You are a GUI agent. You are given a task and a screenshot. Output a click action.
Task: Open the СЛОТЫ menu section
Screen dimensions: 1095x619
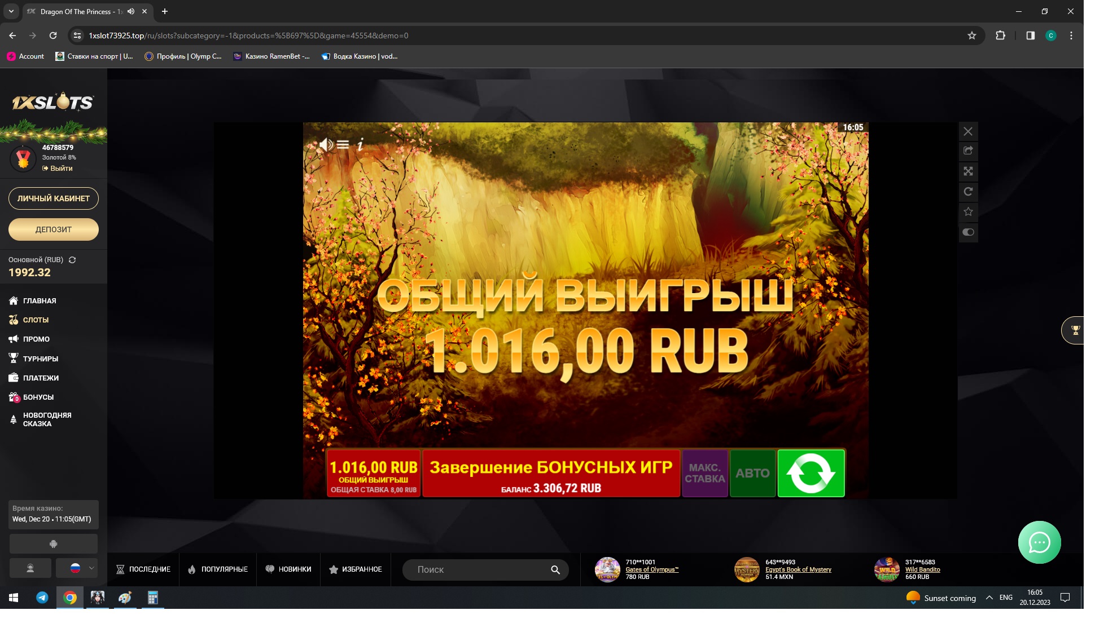(x=36, y=320)
